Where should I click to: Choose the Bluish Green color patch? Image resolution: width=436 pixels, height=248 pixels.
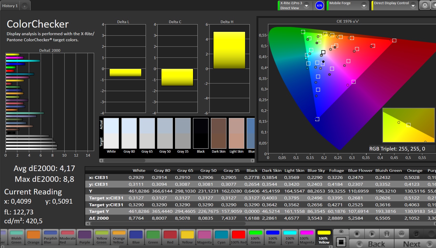16,237
